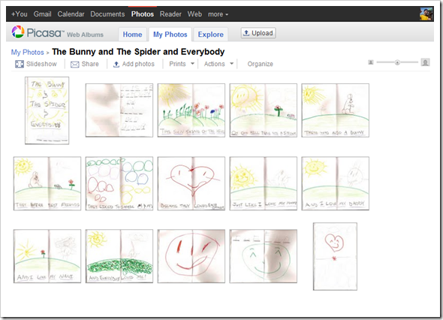Open the red heart face thumbnail
The image size is (443, 320).
(191, 183)
